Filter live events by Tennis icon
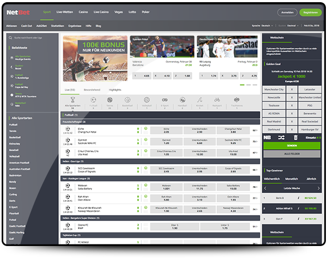327x258 pixels. 110,100
